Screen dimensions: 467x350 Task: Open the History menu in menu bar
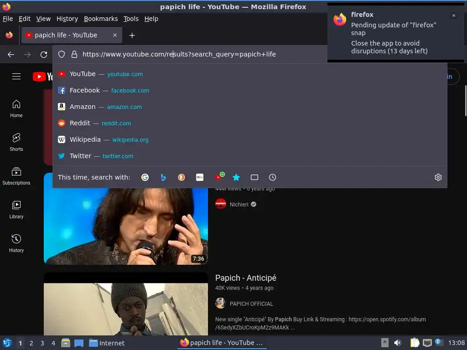67,19
